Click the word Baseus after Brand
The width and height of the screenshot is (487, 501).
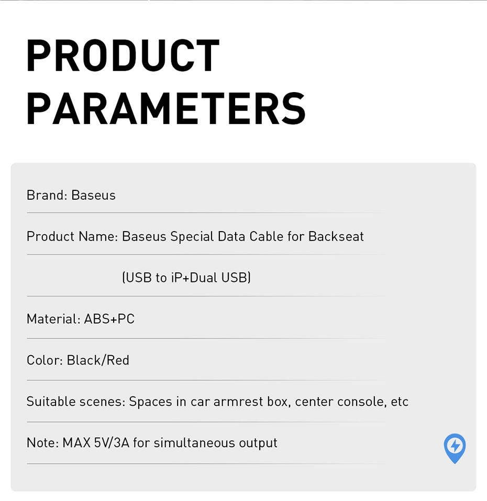[x=93, y=195]
